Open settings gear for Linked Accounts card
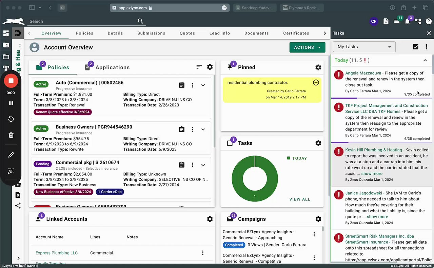Viewport: 434px width, 268px height. coord(210,219)
